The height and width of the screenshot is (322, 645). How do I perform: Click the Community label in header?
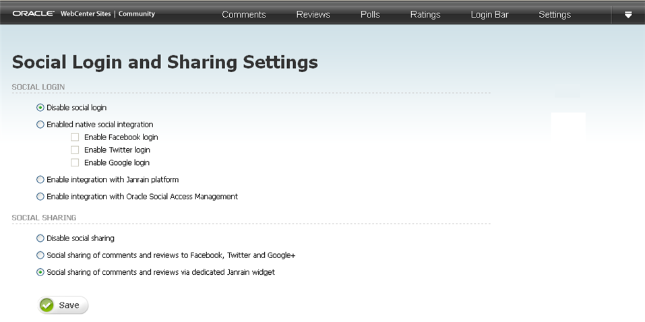[137, 13]
